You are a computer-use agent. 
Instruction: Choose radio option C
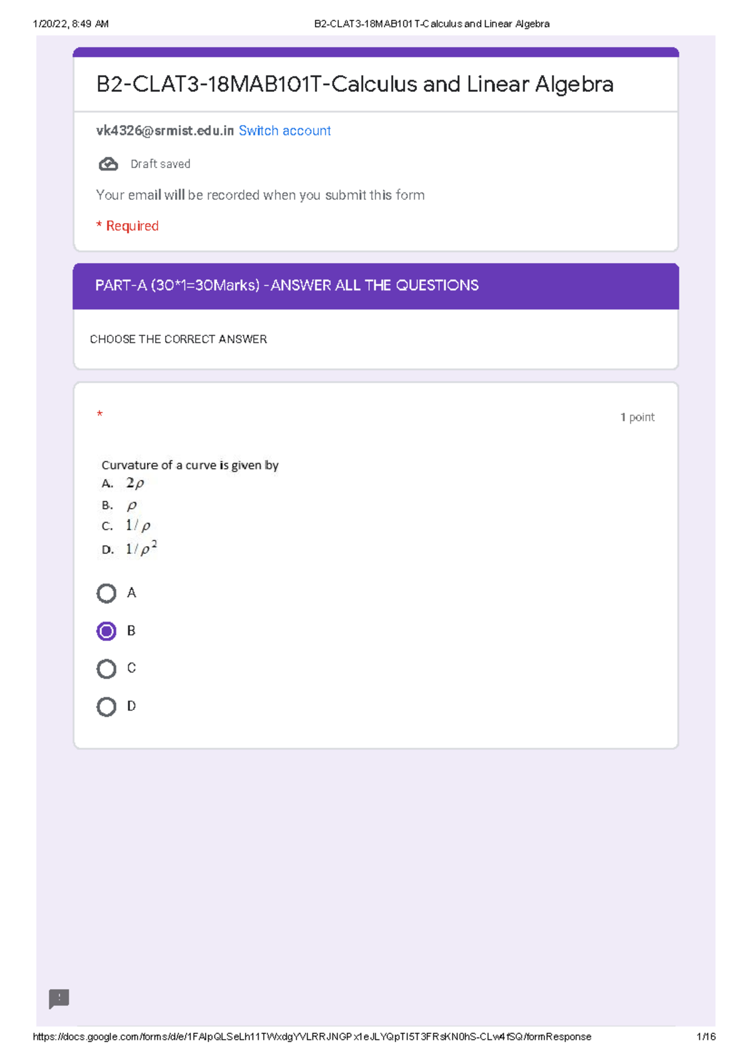coord(106,669)
